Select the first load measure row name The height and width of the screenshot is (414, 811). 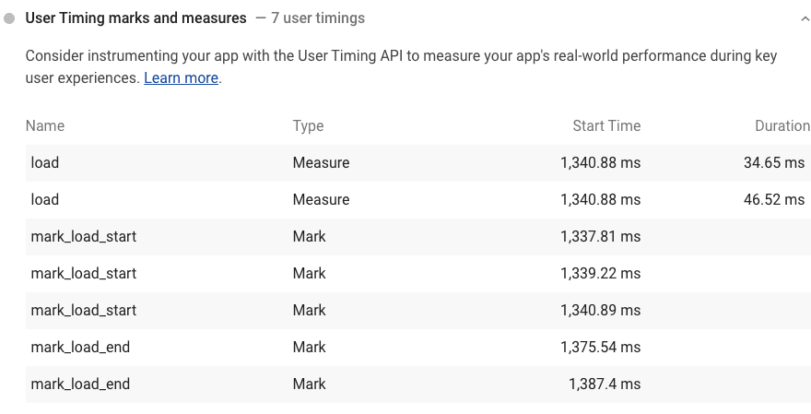point(45,163)
